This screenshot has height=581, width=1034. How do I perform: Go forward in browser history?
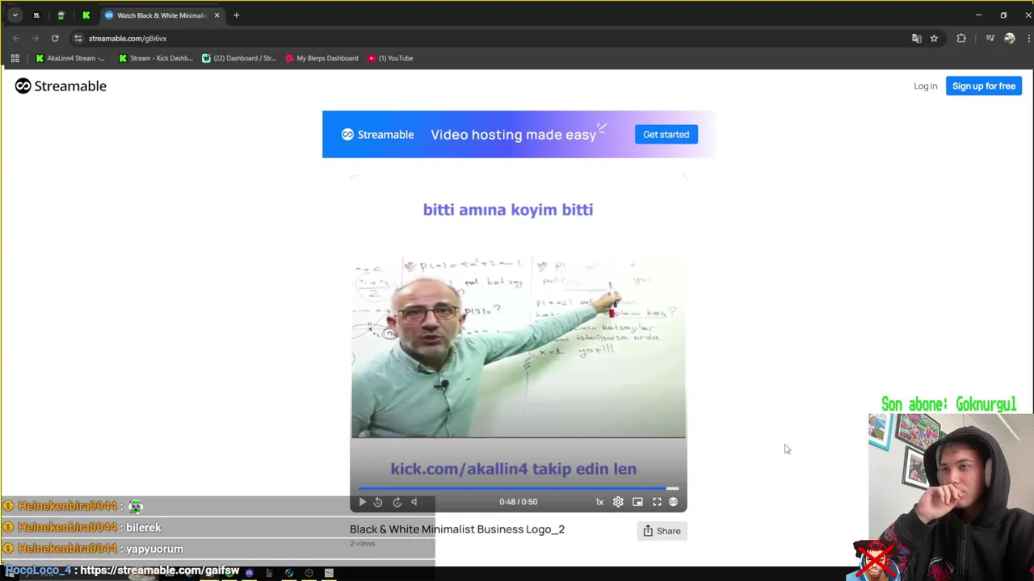tap(36, 38)
